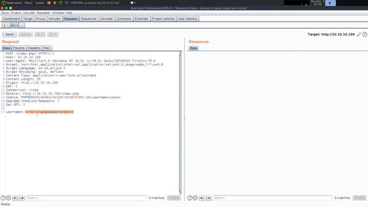Go to previous request in history
The height and width of the screenshot is (207, 368).
pos(40,34)
